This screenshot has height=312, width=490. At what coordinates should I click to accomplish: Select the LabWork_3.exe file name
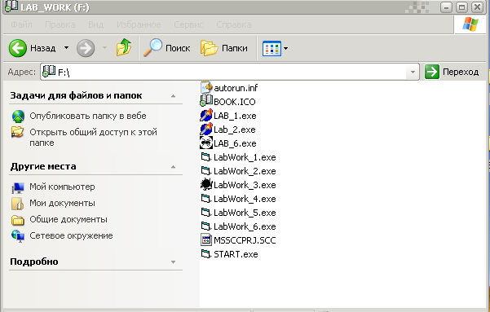(x=245, y=185)
